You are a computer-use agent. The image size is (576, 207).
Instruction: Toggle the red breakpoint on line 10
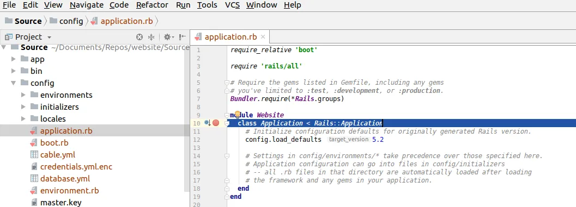click(216, 123)
